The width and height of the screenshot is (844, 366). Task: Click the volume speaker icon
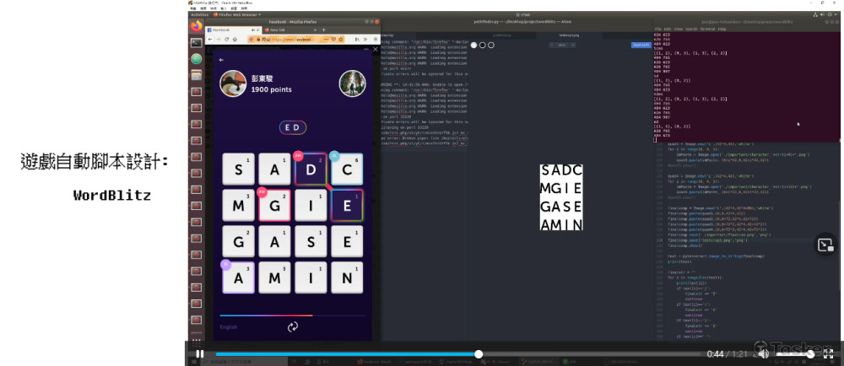[764, 354]
